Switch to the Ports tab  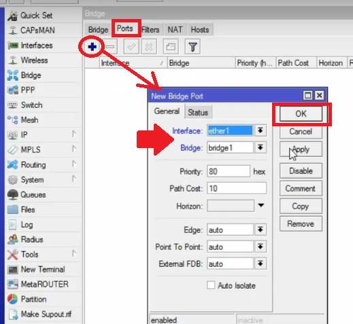[125, 29]
